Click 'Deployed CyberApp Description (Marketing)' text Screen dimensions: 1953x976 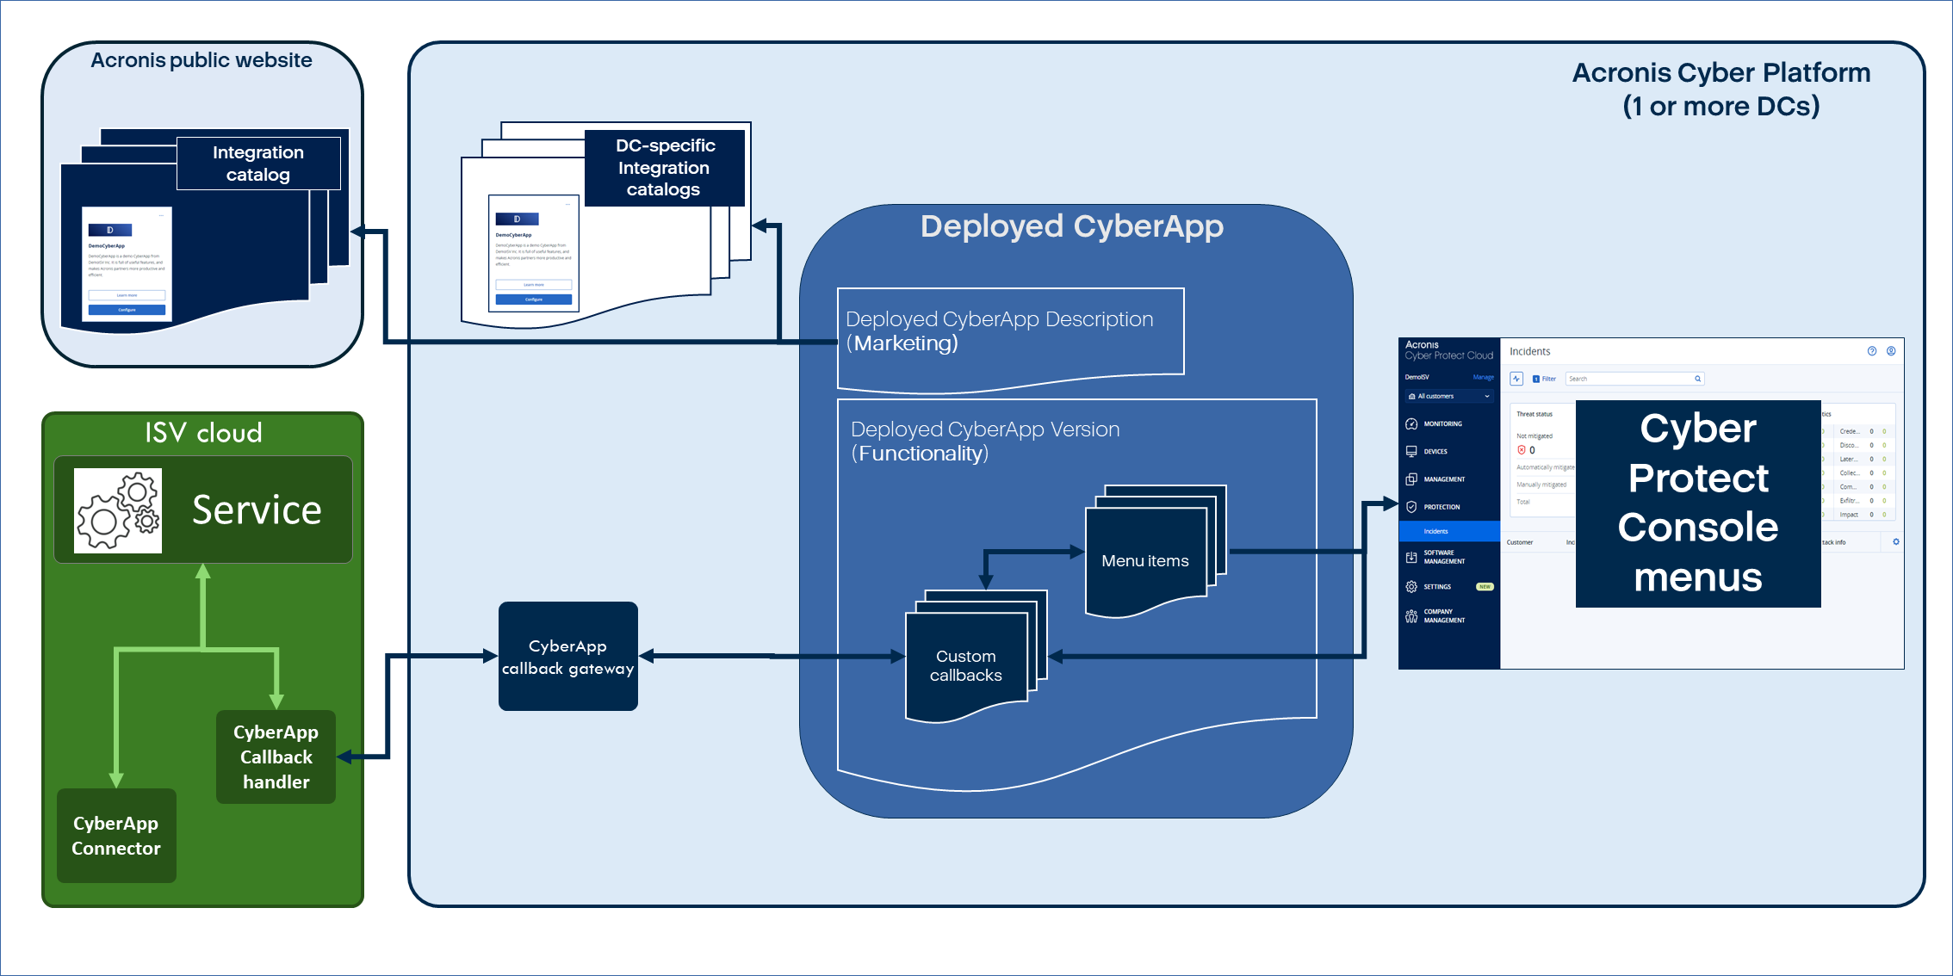click(999, 331)
